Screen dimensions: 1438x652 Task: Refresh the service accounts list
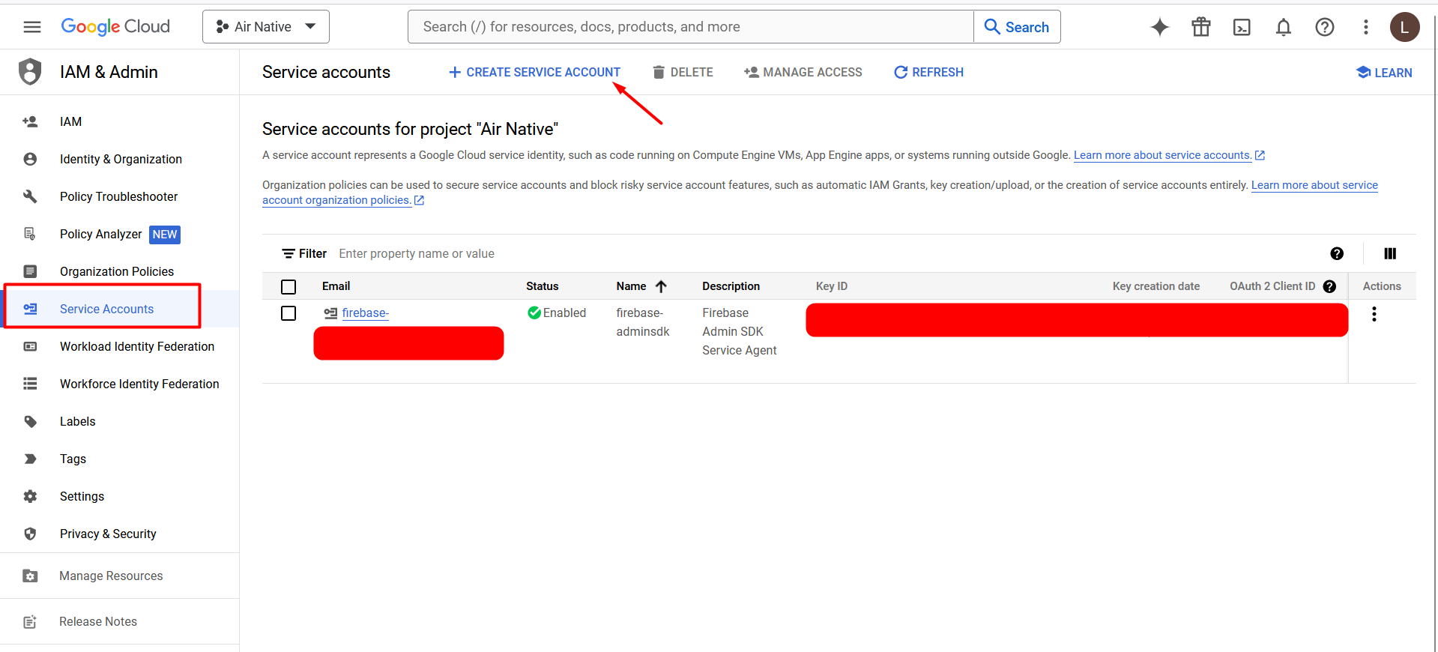929,72
